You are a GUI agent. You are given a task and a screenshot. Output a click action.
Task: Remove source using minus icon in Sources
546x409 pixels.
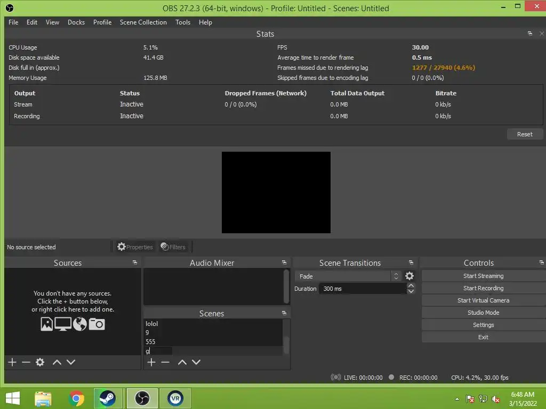pyautogui.click(x=26, y=362)
